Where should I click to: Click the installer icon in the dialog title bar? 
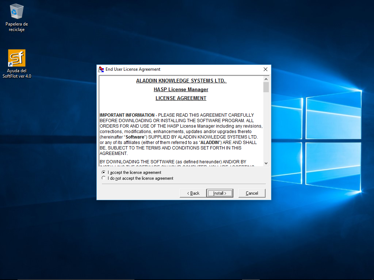click(101, 69)
